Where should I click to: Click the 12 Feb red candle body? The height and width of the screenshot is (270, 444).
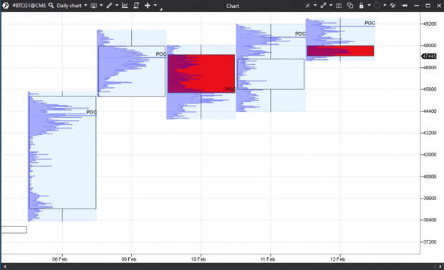click(340, 51)
